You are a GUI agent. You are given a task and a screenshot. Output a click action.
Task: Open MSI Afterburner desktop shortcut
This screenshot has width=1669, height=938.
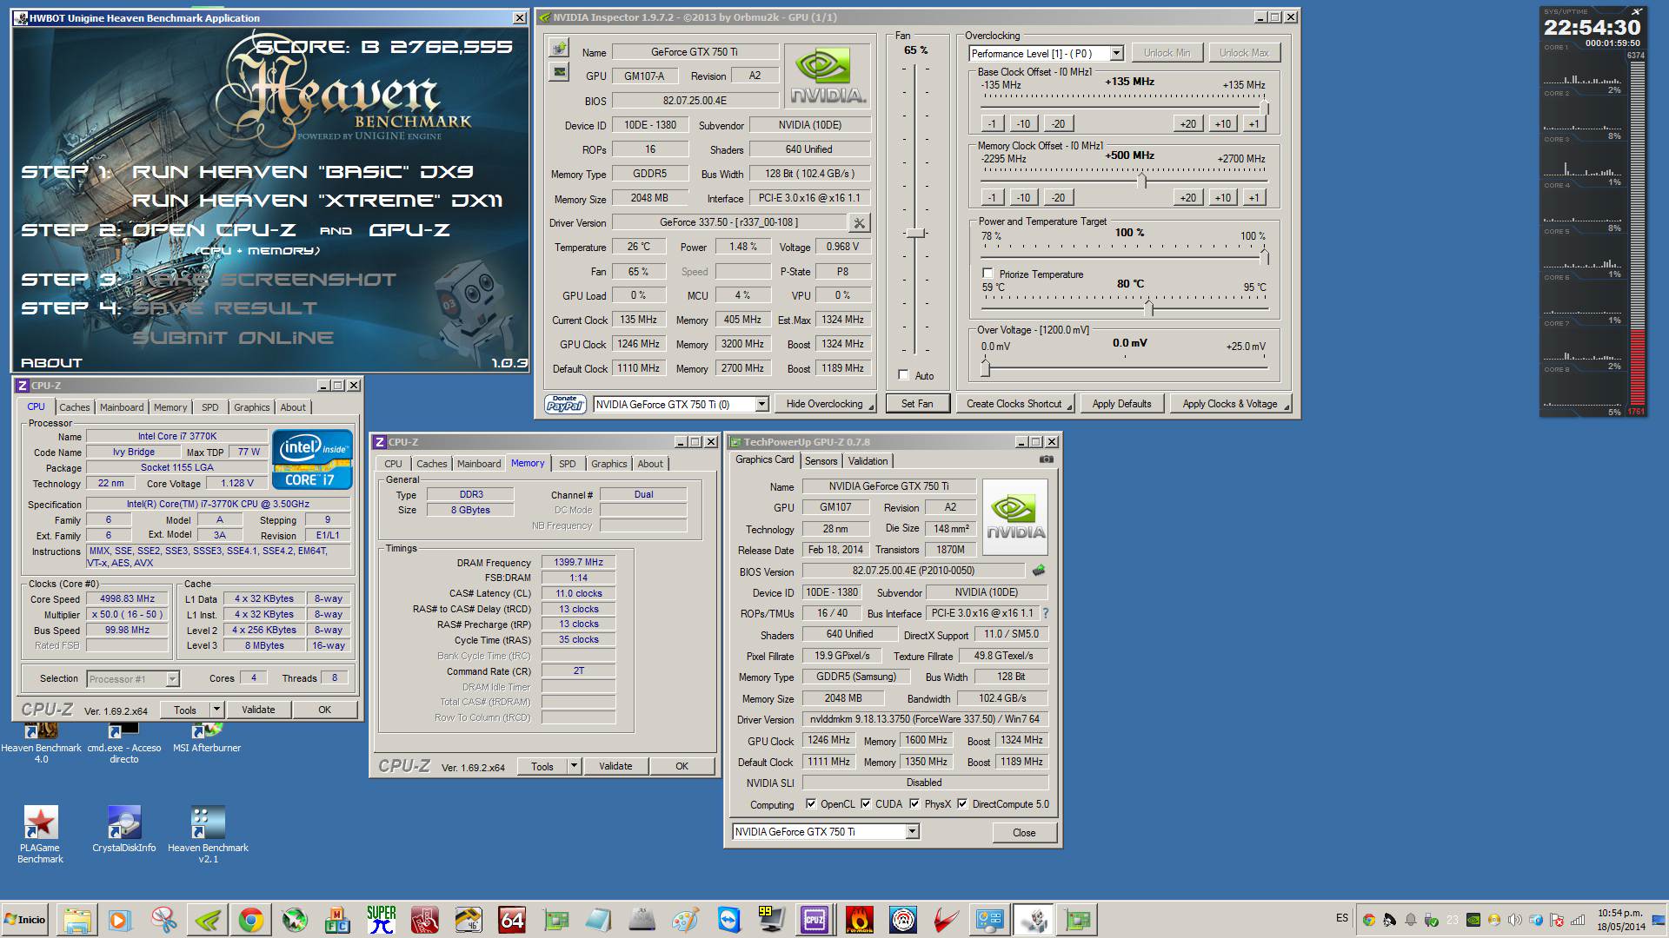click(207, 737)
